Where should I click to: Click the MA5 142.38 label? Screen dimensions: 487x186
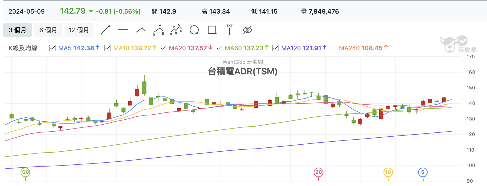click(79, 48)
